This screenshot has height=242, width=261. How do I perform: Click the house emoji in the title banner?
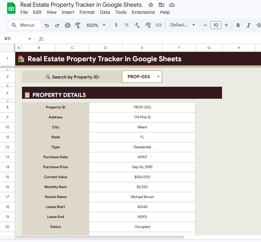click(x=21, y=59)
